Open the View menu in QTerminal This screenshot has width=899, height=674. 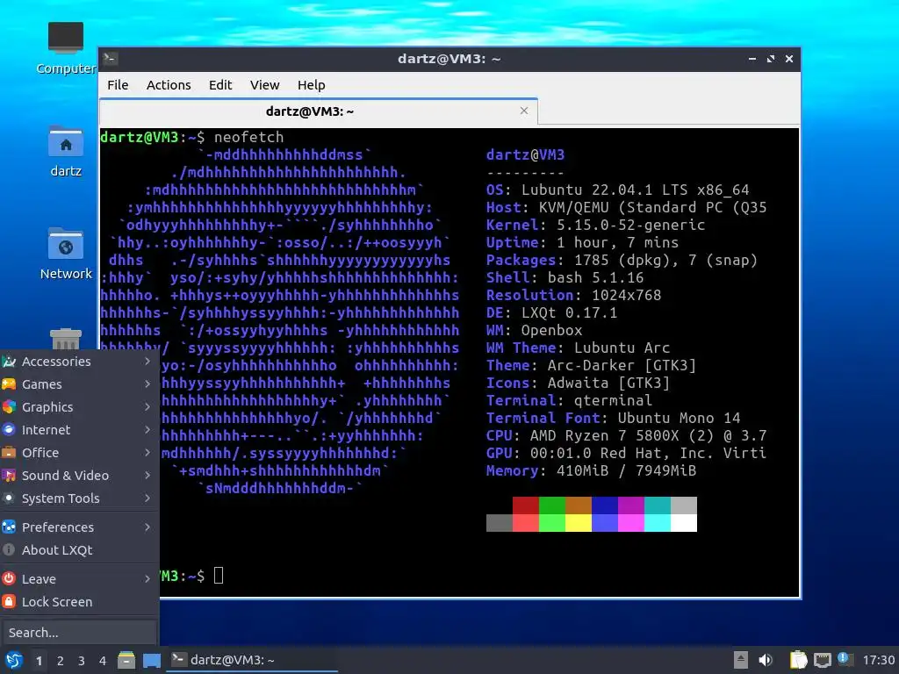point(264,85)
